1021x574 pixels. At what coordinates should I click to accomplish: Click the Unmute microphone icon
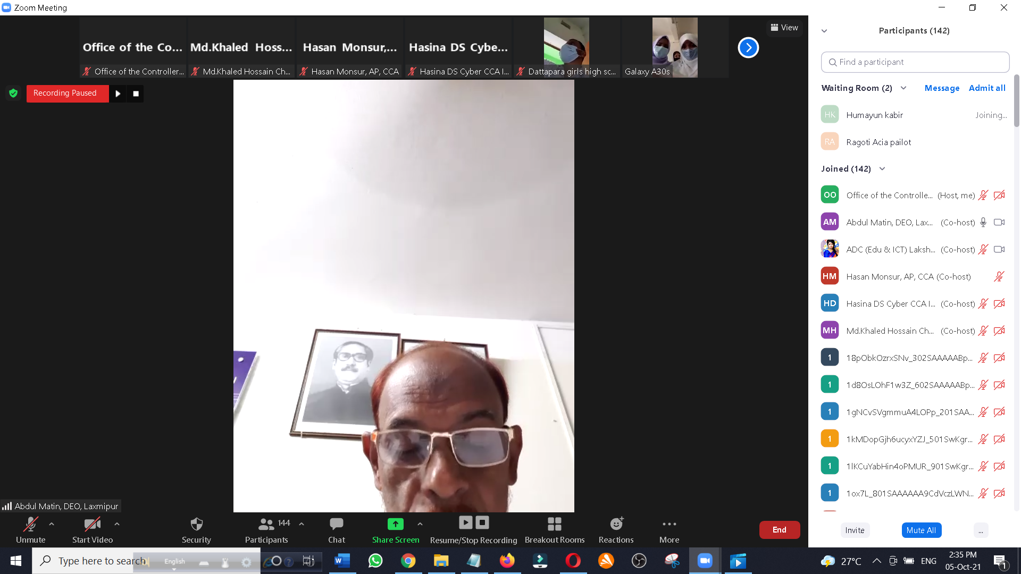[x=30, y=524]
